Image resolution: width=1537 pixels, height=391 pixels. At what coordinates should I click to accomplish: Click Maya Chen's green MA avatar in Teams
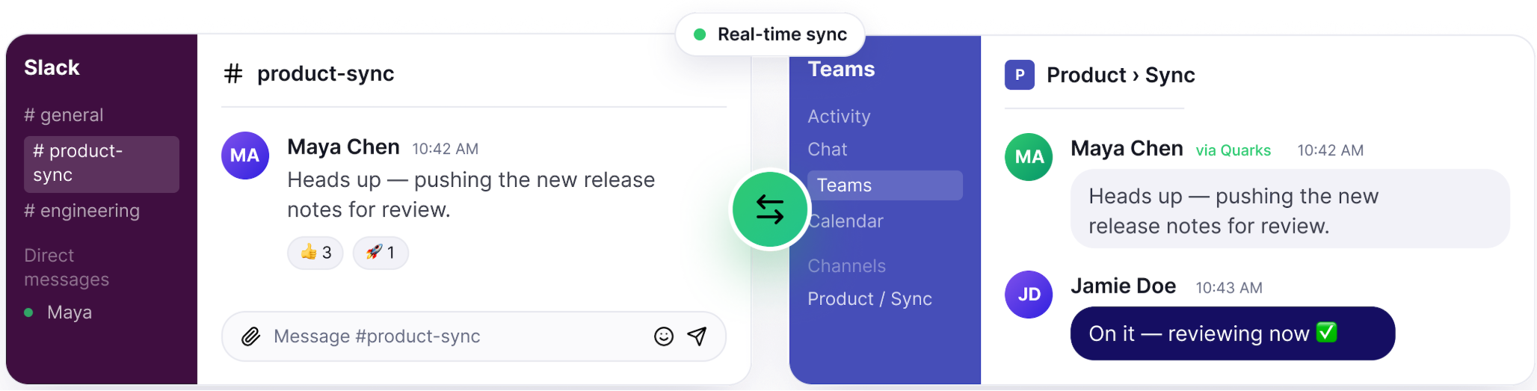pyautogui.click(x=1029, y=157)
